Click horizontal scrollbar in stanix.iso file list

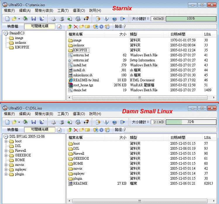pos(140,97)
